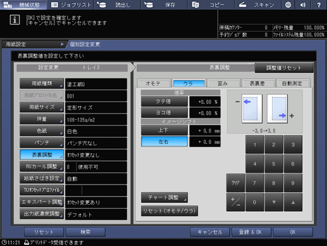Click the 左右 shift value field
The image size is (327, 246).
click(x=205, y=141)
